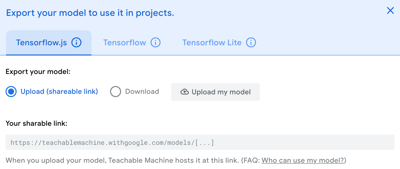
Task: Click the Upload (shareable link) label text
Action: pos(59,92)
